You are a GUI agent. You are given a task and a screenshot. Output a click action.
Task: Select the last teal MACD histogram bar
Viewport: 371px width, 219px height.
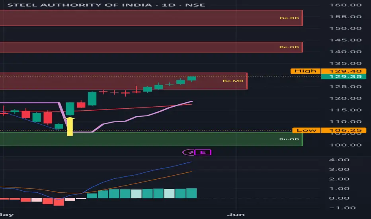(191, 193)
